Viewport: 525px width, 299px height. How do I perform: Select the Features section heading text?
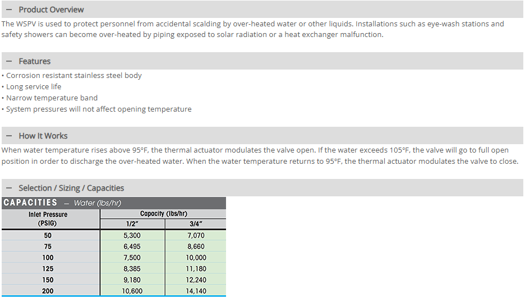pos(34,61)
